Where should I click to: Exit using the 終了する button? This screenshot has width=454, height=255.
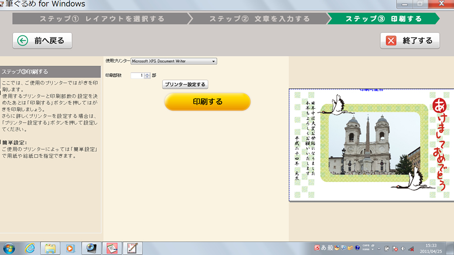410,41
